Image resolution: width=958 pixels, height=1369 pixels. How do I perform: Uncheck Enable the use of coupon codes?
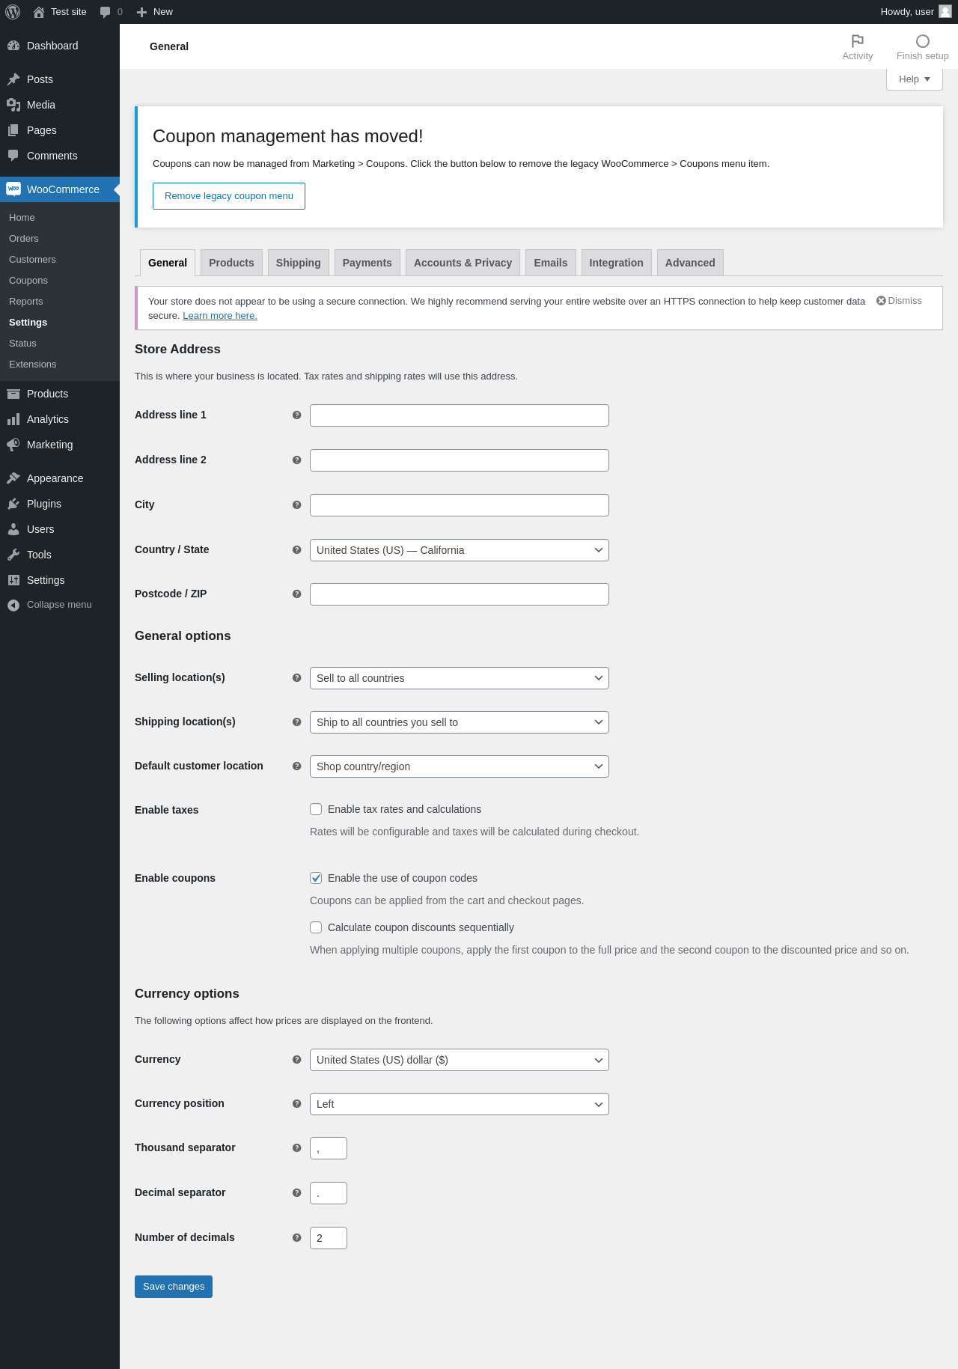coord(316,878)
